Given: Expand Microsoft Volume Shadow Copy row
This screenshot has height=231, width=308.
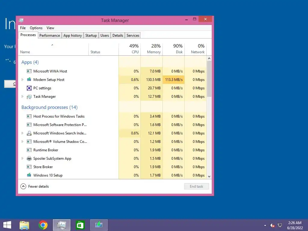Looking at the screenshot, I should point(22,142).
